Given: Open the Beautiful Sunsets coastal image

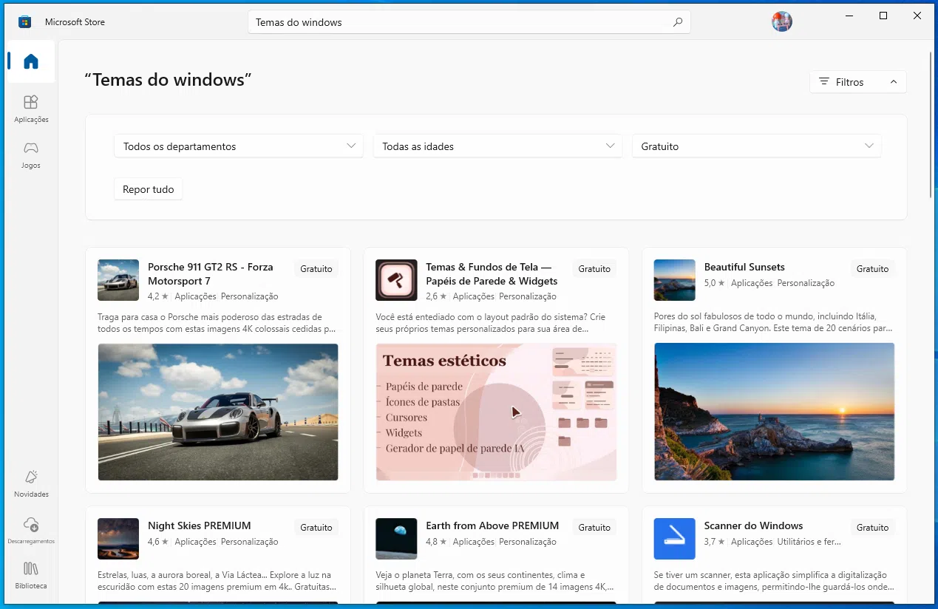Looking at the screenshot, I should pos(775,412).
